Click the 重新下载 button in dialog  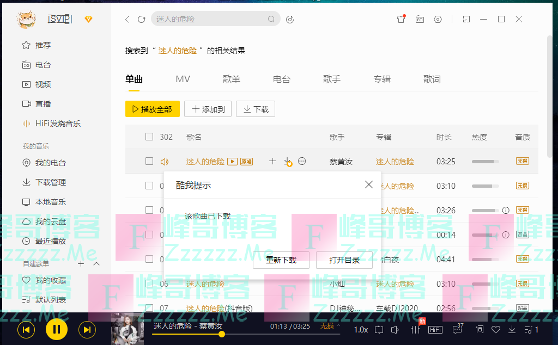click(x=281, y=260)
